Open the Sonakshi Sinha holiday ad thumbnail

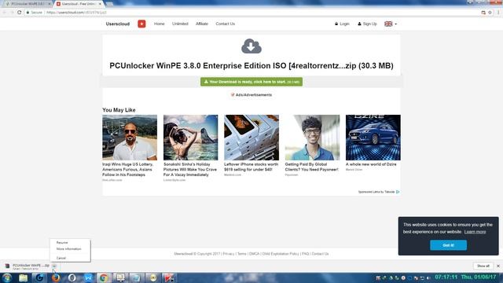point(190,138)
